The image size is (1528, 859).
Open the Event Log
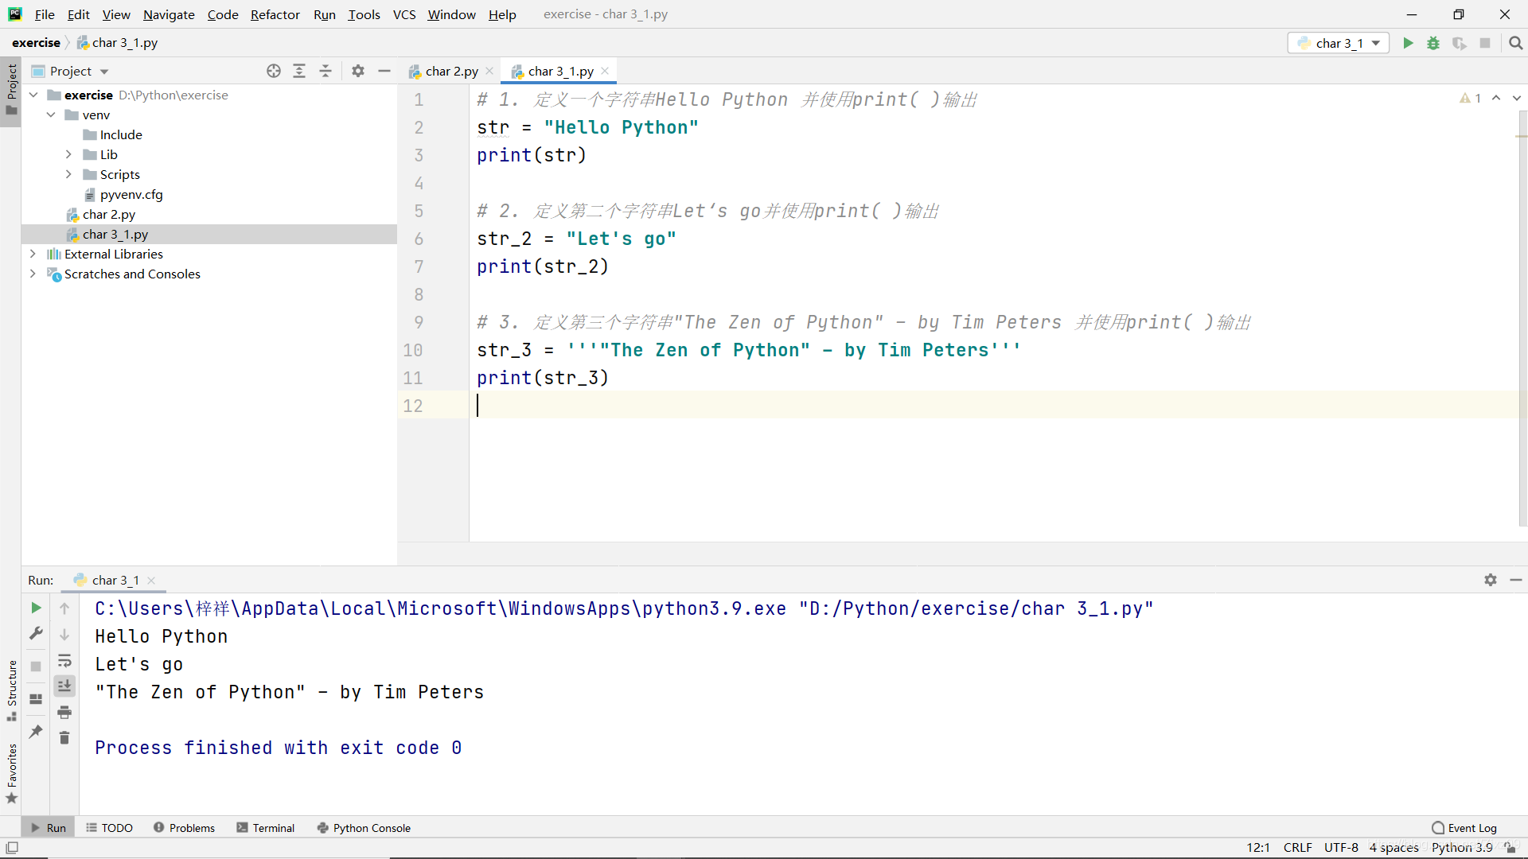1464,828
